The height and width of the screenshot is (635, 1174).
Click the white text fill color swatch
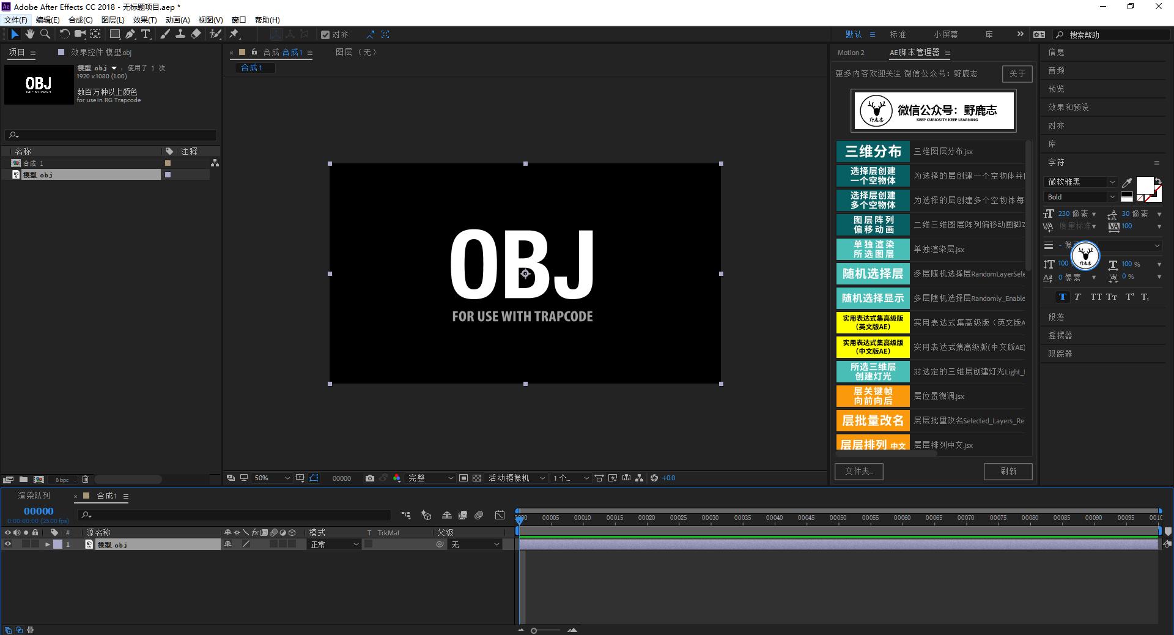coord(1144,184)
